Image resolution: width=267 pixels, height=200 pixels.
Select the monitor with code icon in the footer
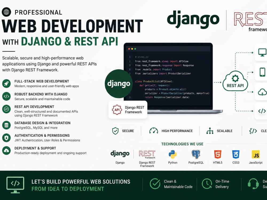[x=15, y=185]
